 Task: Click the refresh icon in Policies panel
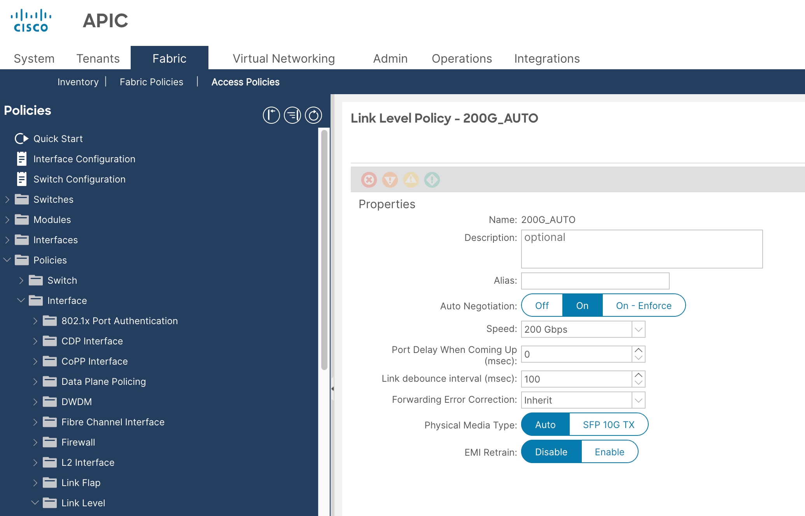(313, 115)
